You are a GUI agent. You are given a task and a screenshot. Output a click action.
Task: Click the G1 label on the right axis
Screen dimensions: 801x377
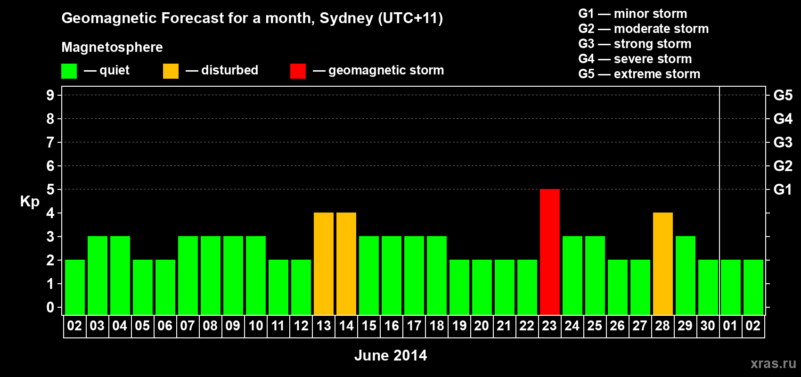point(783,189)
